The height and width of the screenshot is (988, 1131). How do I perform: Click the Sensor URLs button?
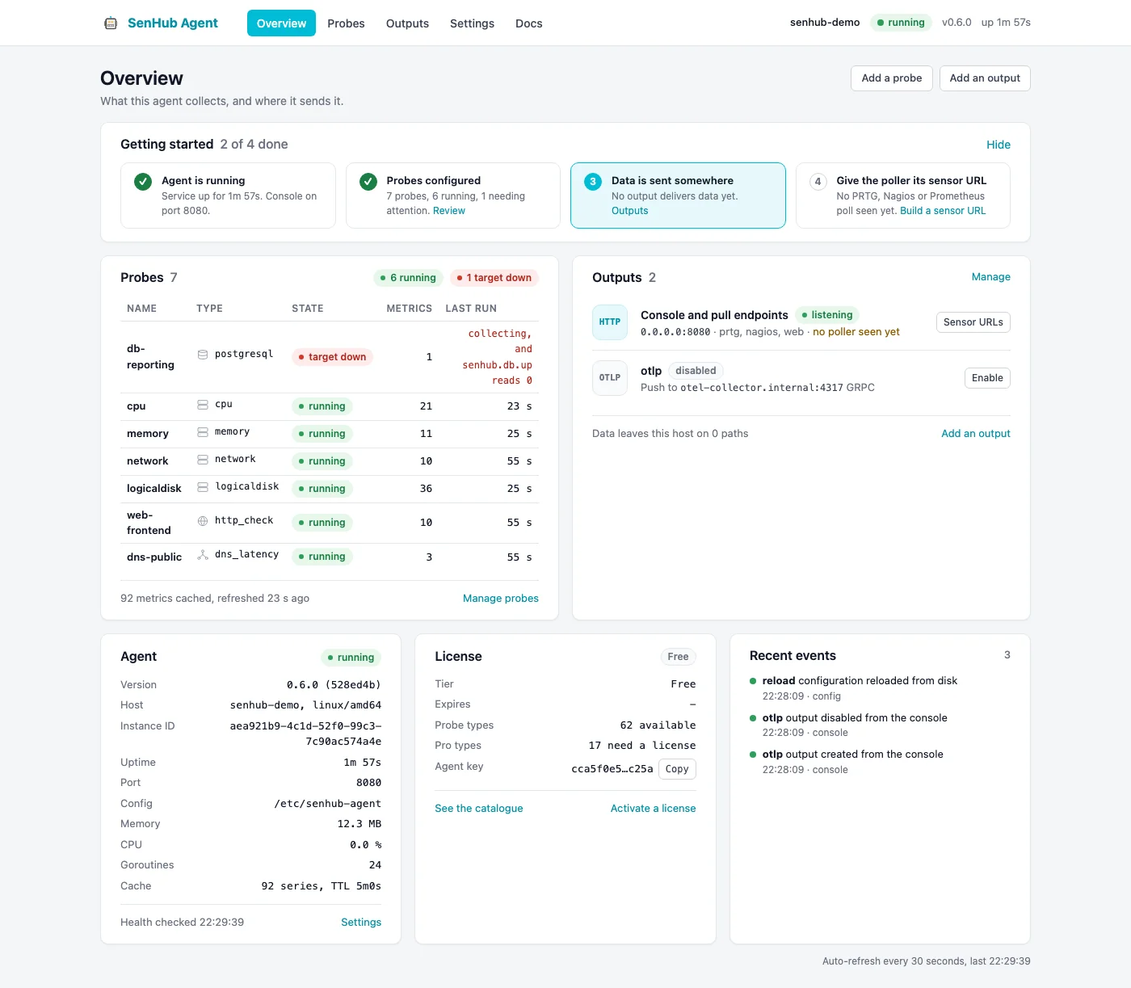pyautogui.click(x=973, y=322)
